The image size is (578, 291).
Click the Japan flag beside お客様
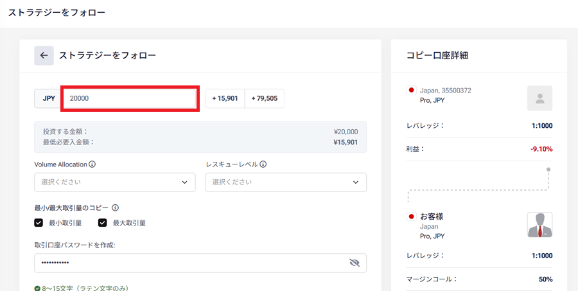tap(411, 216)
